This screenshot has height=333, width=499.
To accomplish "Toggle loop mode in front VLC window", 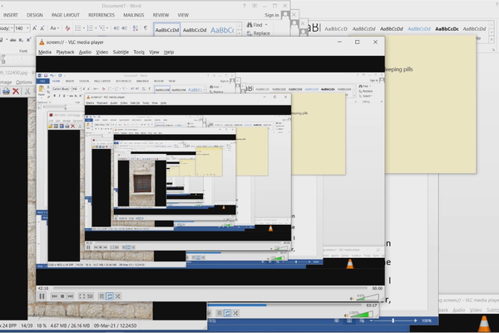I will click(110, 296).
